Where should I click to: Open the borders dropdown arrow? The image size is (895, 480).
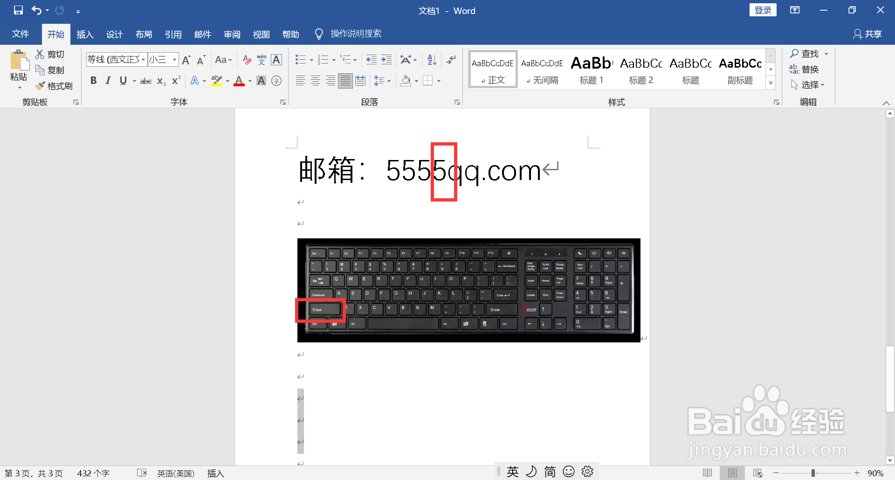(x=439, y=81)
